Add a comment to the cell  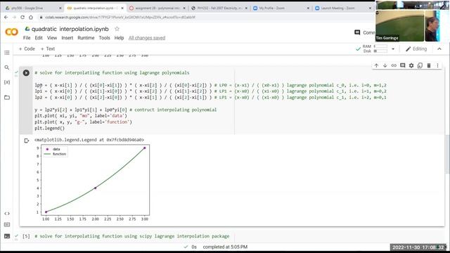click(x=403, y=65)
